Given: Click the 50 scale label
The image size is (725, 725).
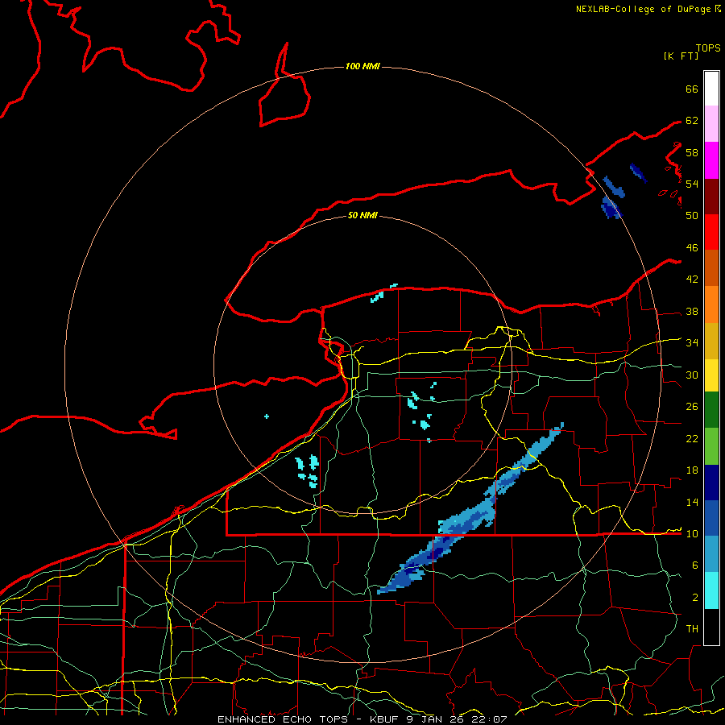Looking at the screenshot, I should pyautogui.click(x=692, y=216).
